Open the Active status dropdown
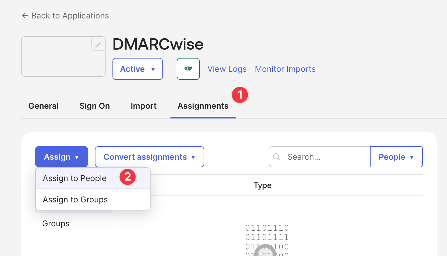 tap(138, 69)
